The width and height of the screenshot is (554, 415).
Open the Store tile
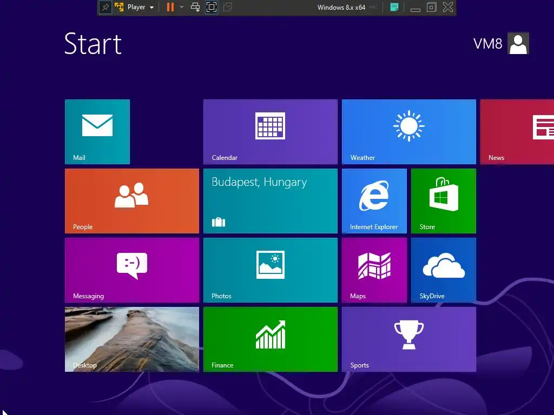(444, 201)
